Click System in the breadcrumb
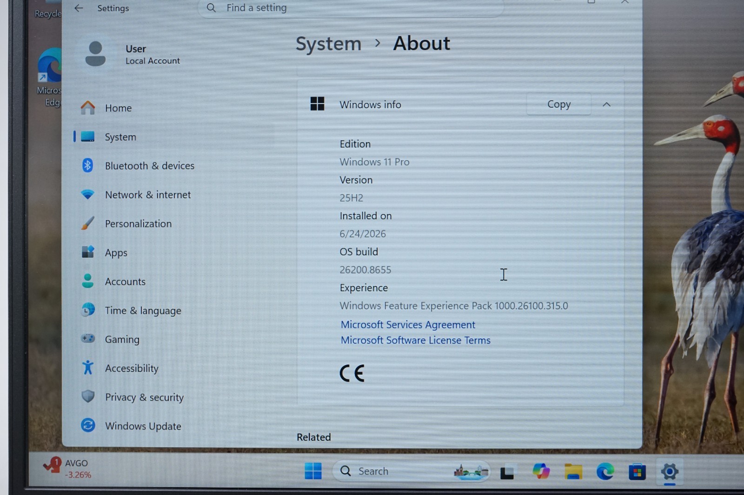Image resolution: width=744 pixels, height=495 pixels. (x=328, y=44)
